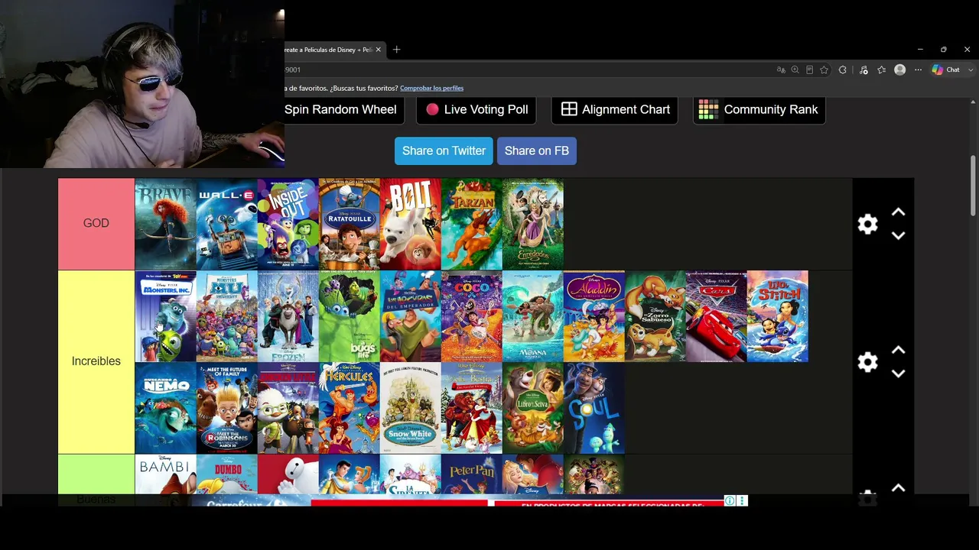
Task: Select the Emperor's New Groove poster
Action: click(x=411, y=316)
